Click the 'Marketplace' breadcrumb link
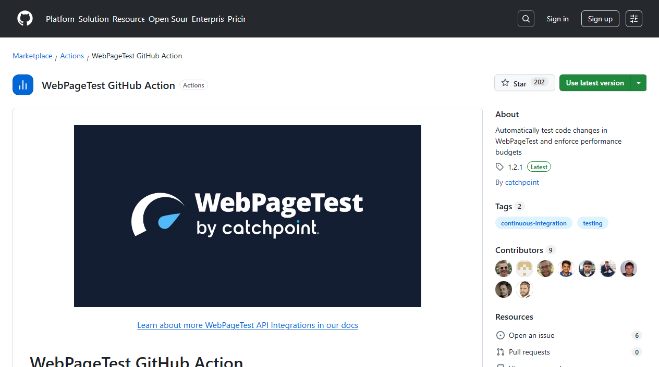Image resolution: width=659 pixels, height=367 pixels. pos(32,56)
